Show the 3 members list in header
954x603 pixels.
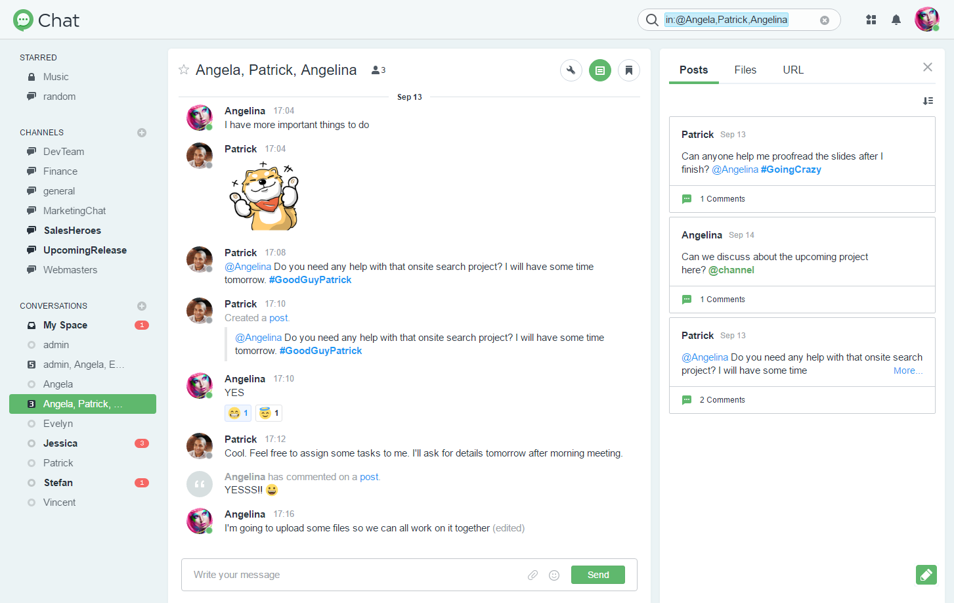click(x=378, y=70)
